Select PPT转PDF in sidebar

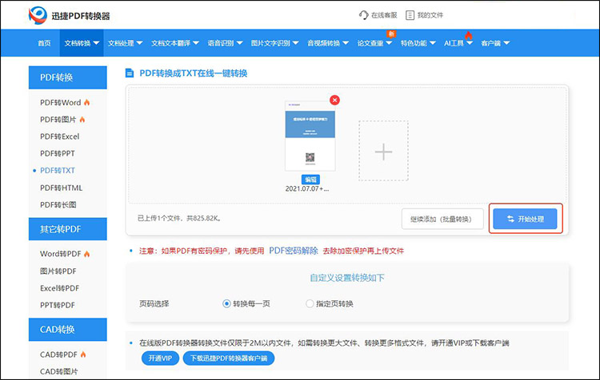point(58,305)
